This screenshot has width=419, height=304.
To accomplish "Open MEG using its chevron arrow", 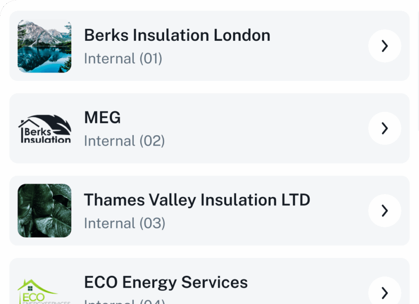I will [x=385, y=128].
